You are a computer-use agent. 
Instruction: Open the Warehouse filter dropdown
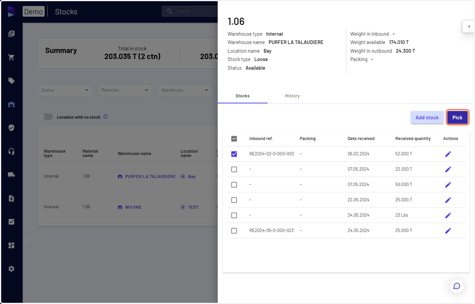(185, 90)
